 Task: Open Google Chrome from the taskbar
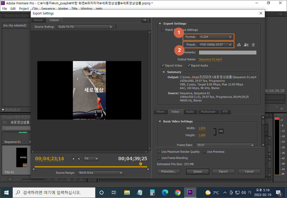pos(177,193)
